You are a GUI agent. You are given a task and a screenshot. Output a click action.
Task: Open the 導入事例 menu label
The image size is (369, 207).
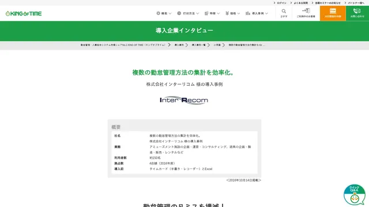click(x=258, y=14)
